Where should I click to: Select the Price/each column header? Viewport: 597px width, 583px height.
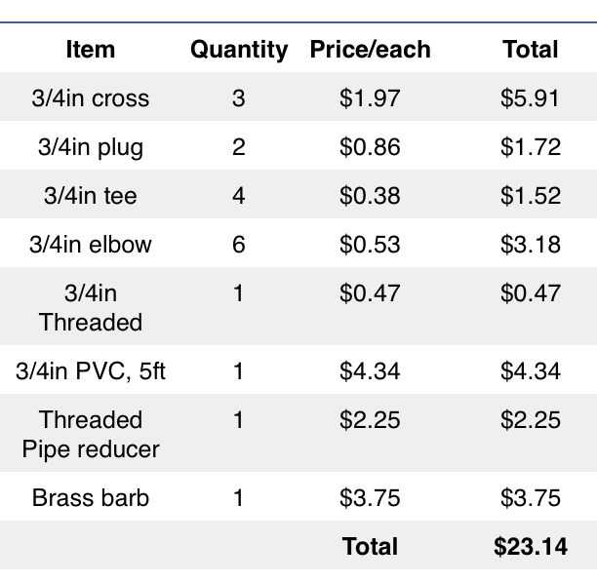[370, 50]
